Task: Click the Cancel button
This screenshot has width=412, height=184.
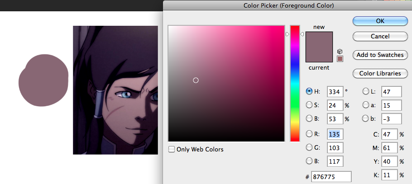Action: 380,36
